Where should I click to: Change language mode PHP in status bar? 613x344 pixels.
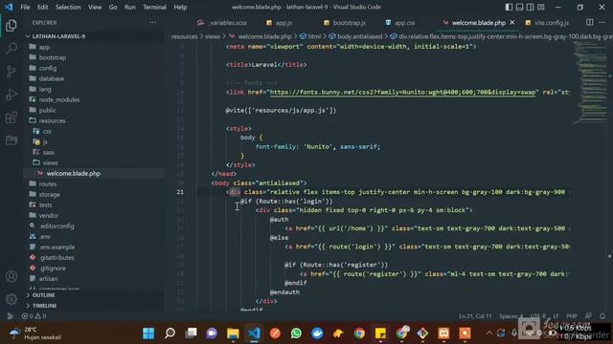tap(572, 316)
